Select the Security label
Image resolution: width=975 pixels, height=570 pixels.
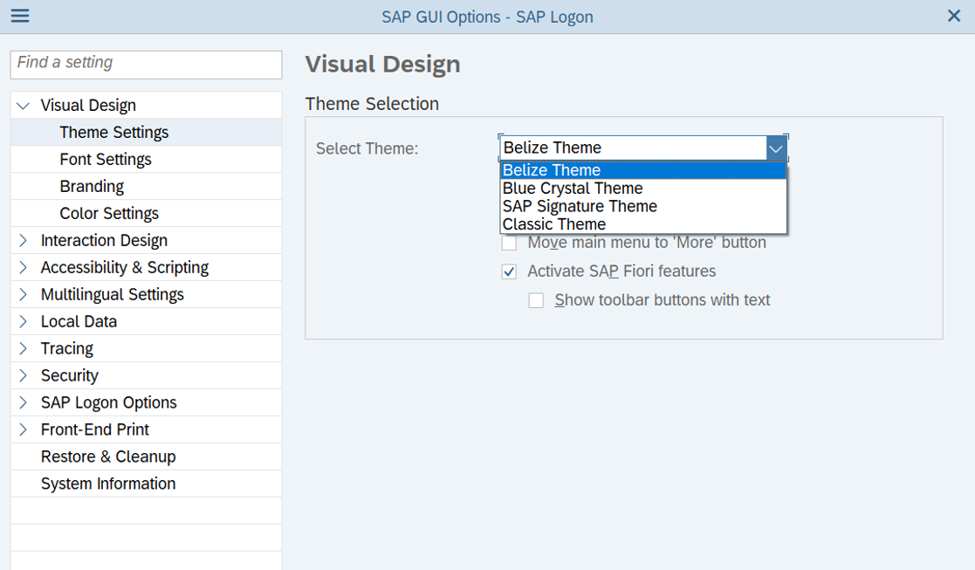70,375
